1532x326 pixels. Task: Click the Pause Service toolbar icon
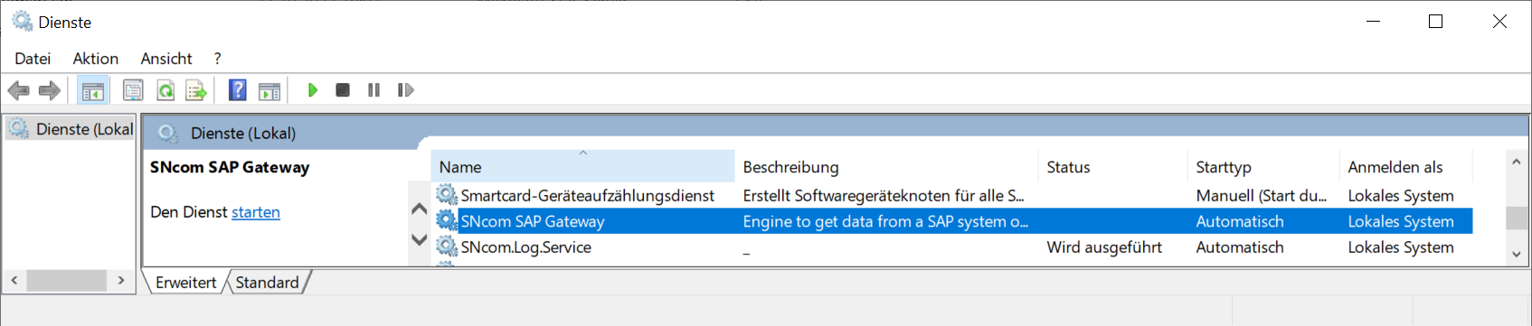(x=374, y=90)
